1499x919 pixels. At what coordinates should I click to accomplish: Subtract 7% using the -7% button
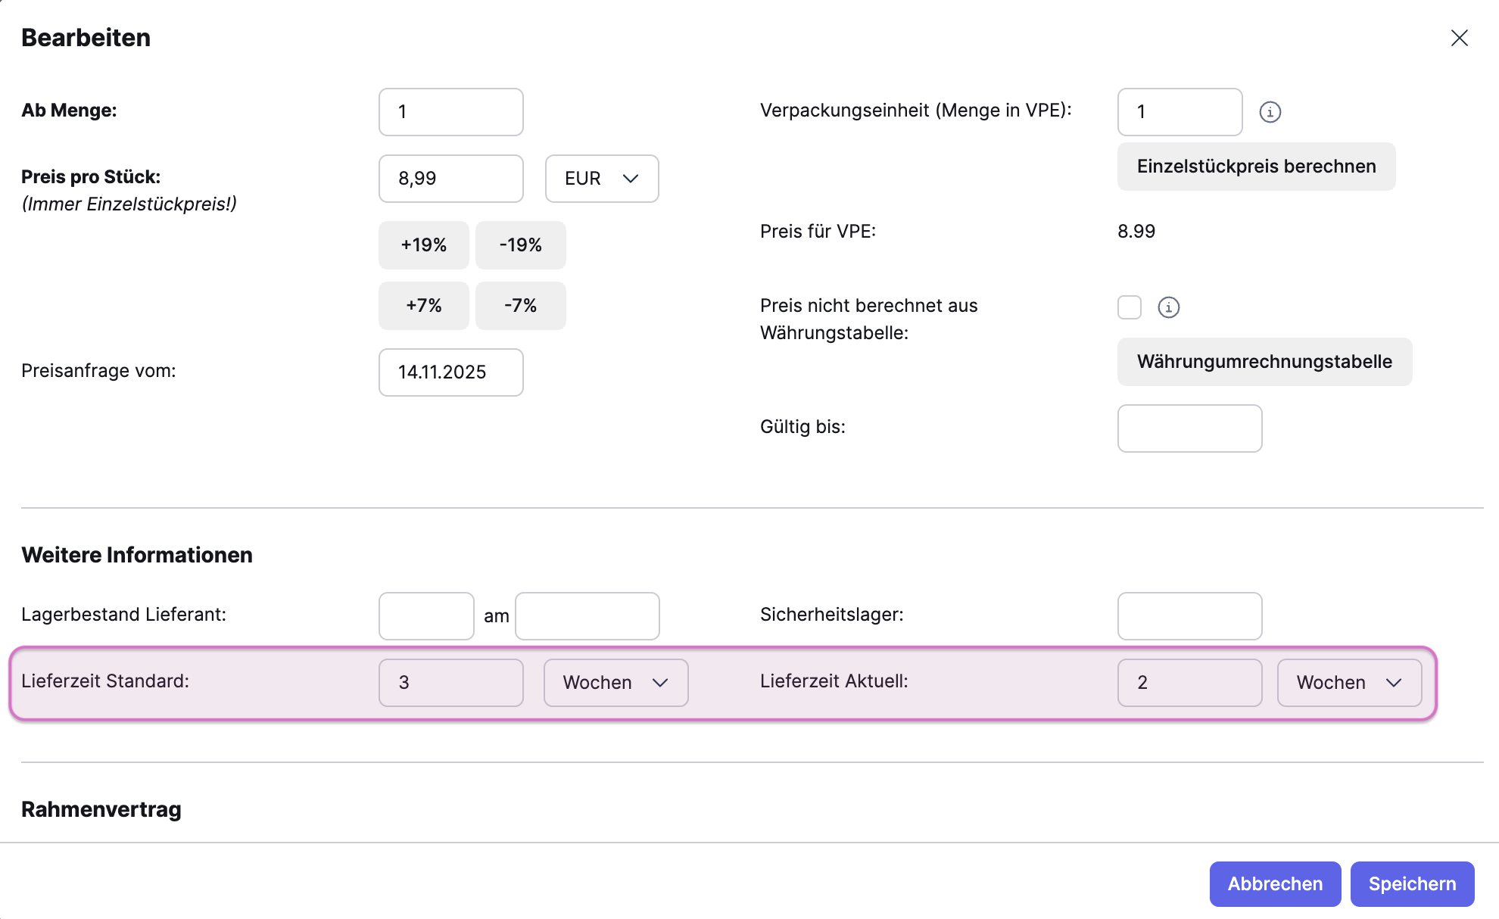pos(520,306)
